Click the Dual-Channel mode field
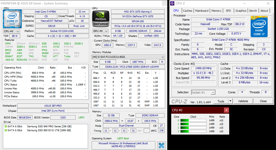Viewport: 276px width, 150px height. click(126, 126)
